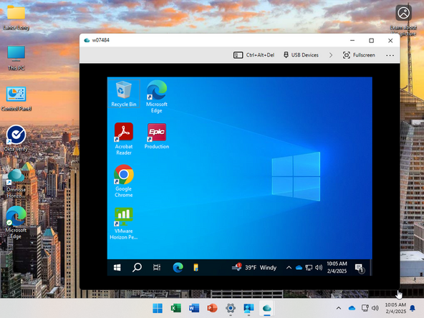The width and height of the screenshot is (424, 318).
Task: Click host tray OneDrive cloud icon
Action: 352,308
